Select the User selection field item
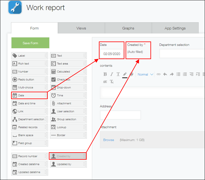205x180 pixels. tap(68, 111)
